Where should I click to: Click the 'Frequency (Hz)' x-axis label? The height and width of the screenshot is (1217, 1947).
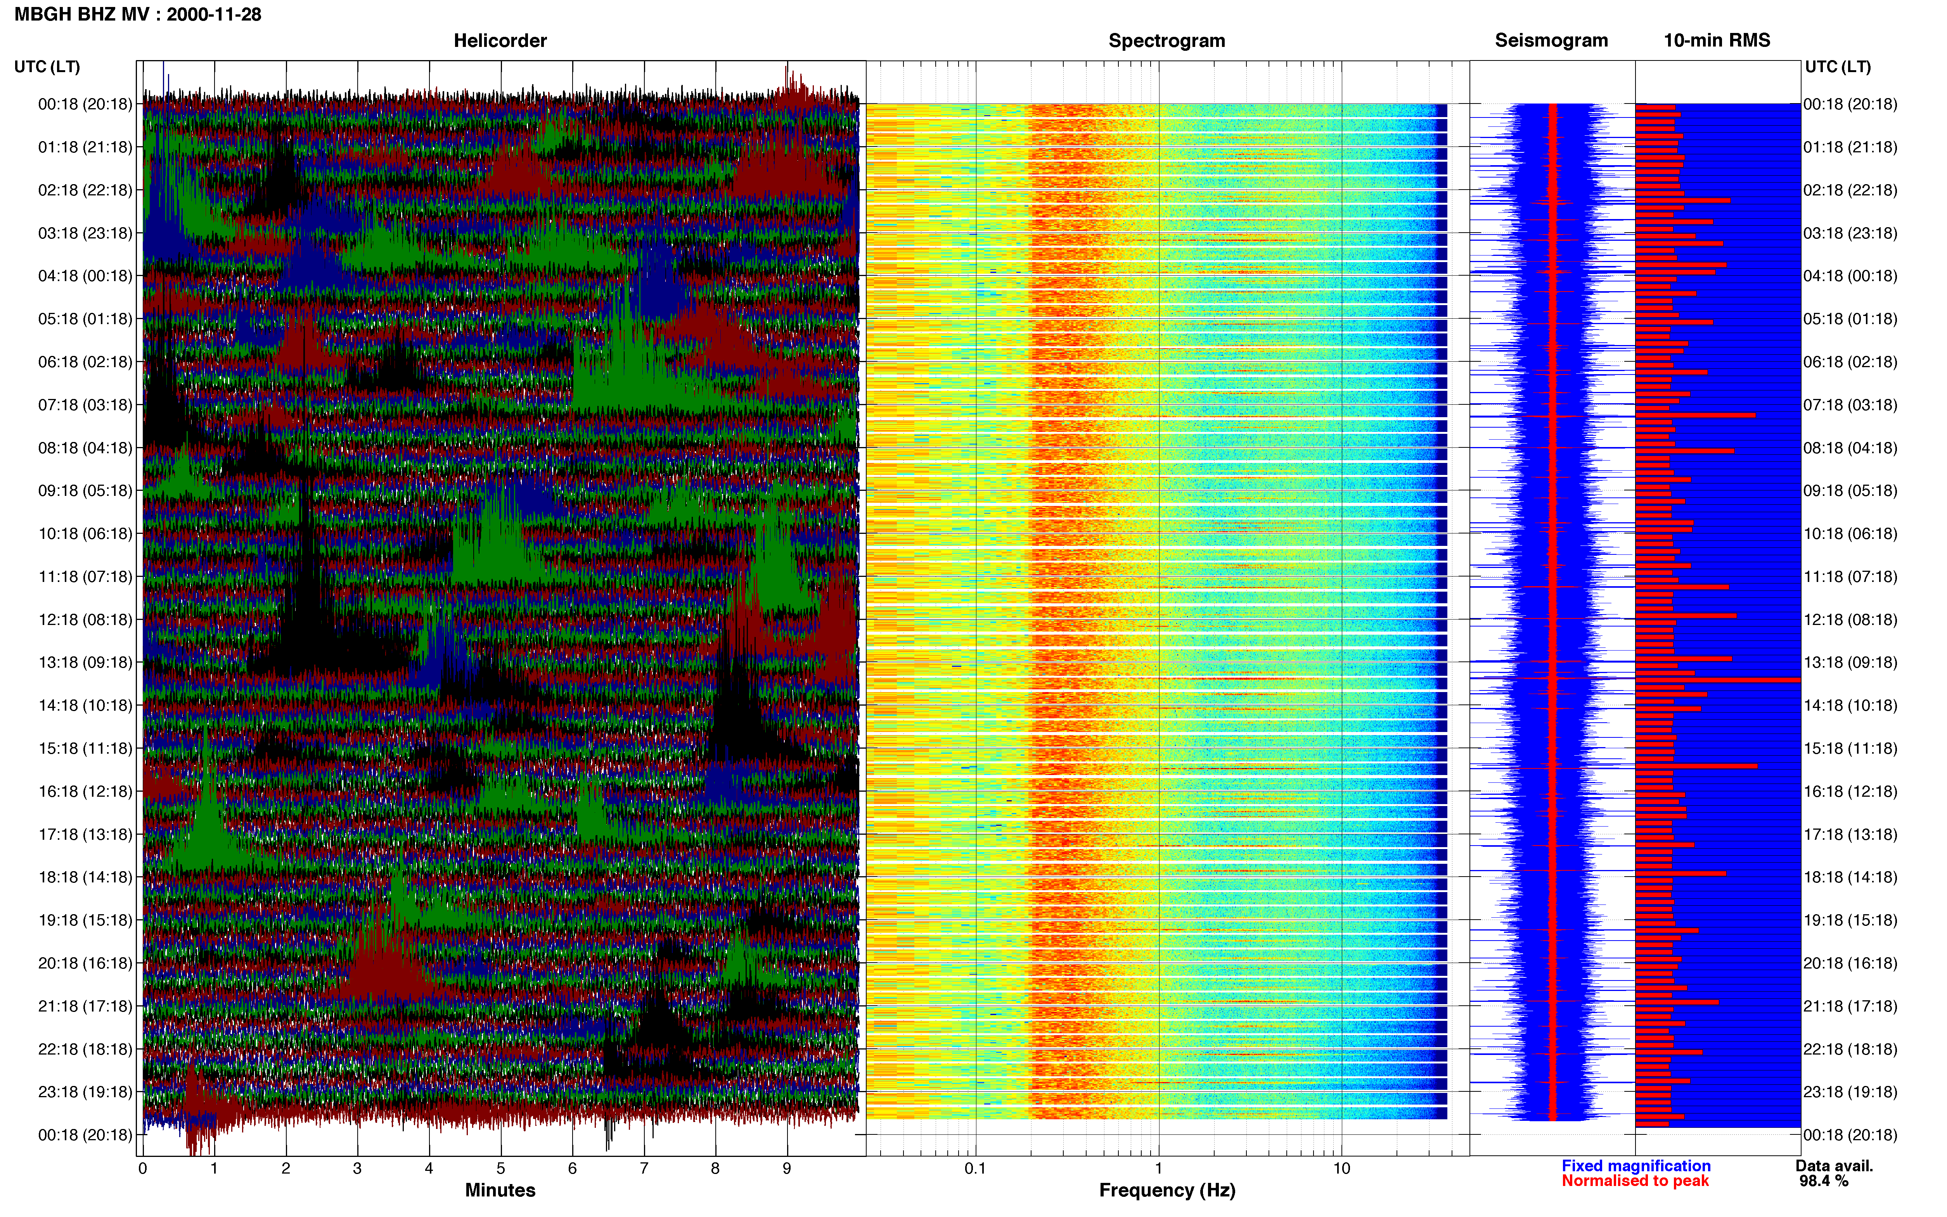pyautogui.click(x=1167, y=1190)
